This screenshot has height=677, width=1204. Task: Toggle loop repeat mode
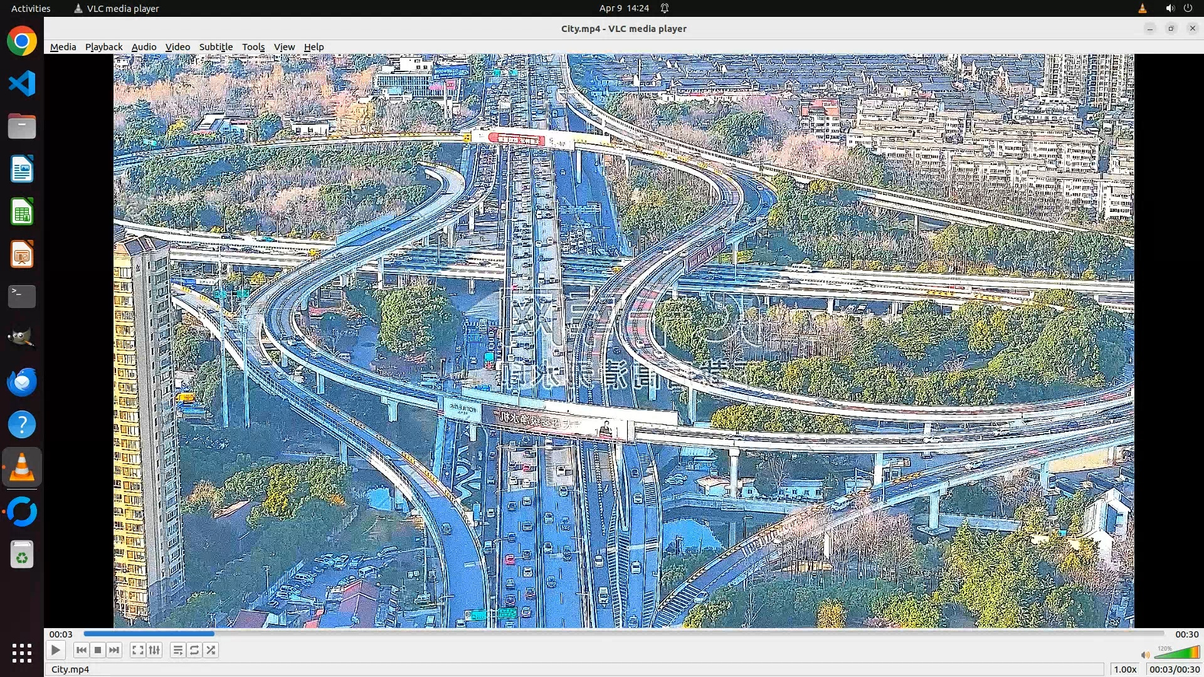tap(194, 650)
